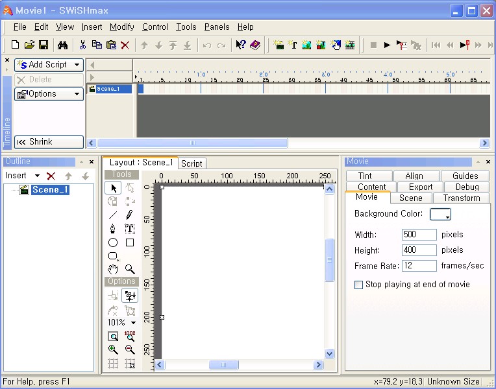Click the Play movie button
The image size is (496, 389).
387,45
